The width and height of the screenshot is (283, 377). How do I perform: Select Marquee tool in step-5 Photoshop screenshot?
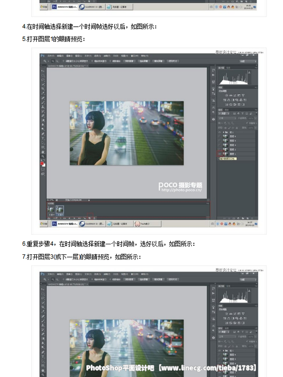point(43,75)
